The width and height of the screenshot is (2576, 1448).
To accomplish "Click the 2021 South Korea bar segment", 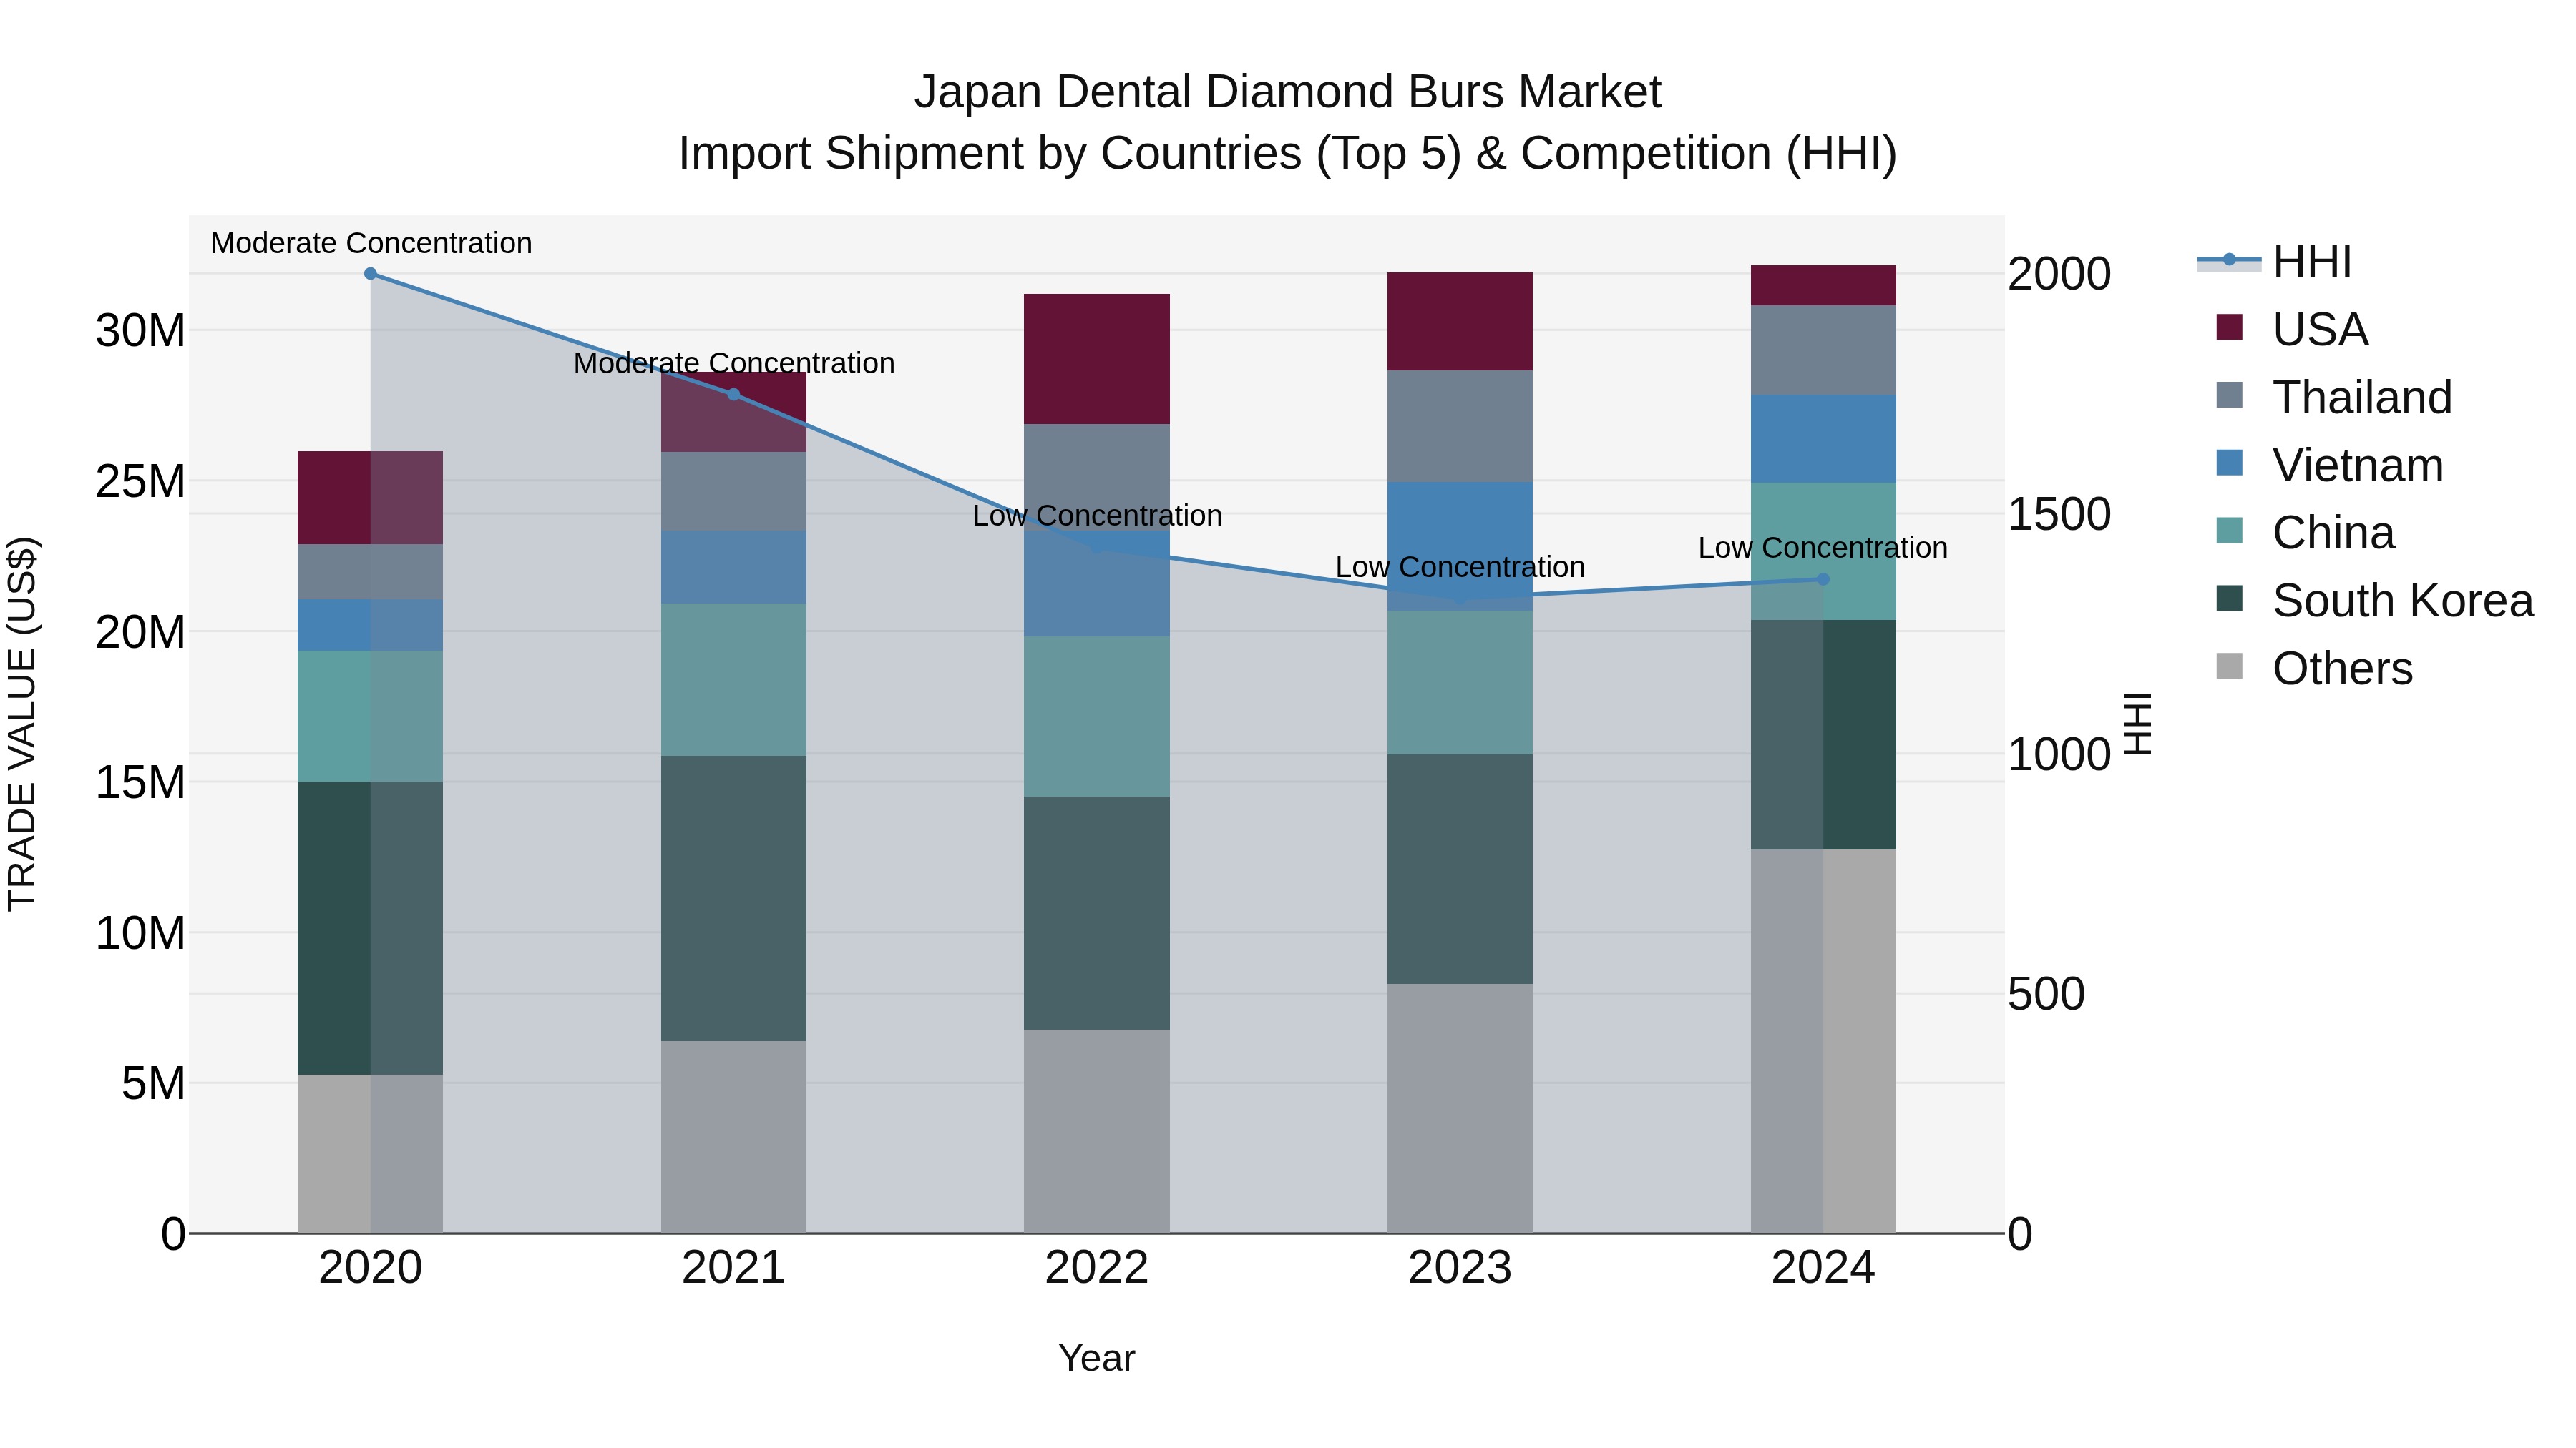I will (x=733, y=898).
